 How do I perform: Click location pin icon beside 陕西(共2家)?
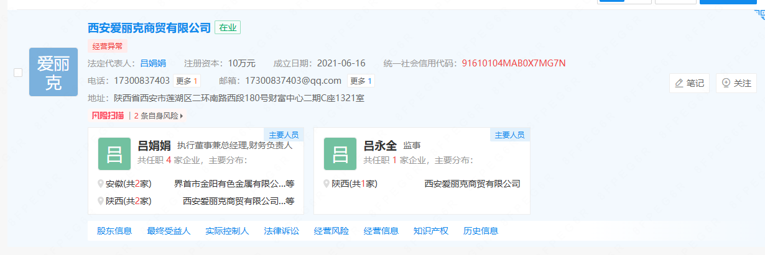(x=101, y=201)
